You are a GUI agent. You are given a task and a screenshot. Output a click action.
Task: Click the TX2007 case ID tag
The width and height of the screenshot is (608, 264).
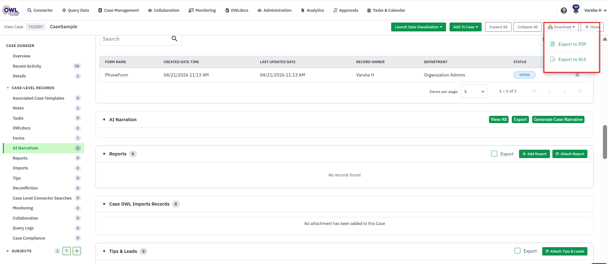[36, 27]
